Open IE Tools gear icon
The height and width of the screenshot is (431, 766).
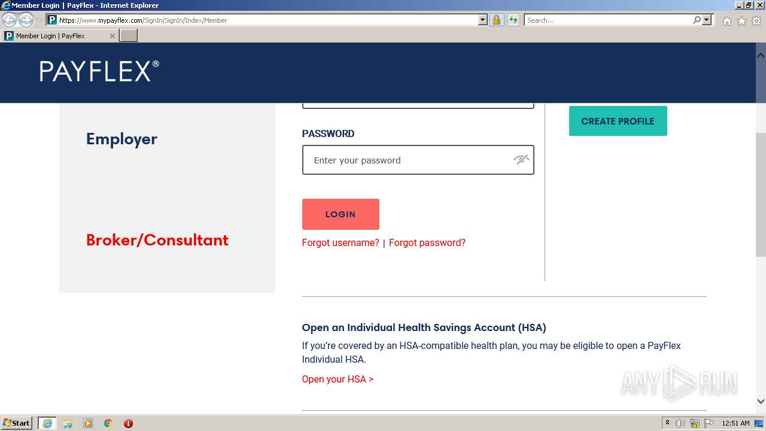click(x=756, y=21)
